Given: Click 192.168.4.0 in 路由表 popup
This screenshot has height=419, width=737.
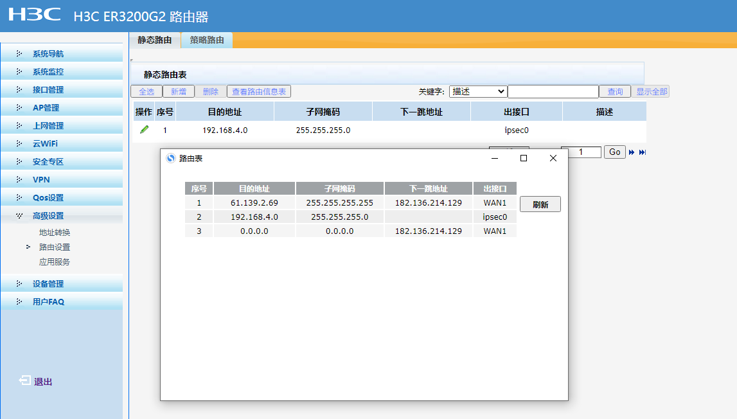Looking at the screenshot, I should pos(254,217).
